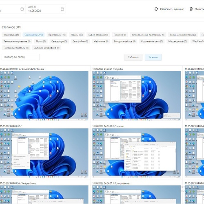Click the 'Дата до' date field 11.05.2023
The width and height of the screenshot is (204, 204).
point(45,9)
